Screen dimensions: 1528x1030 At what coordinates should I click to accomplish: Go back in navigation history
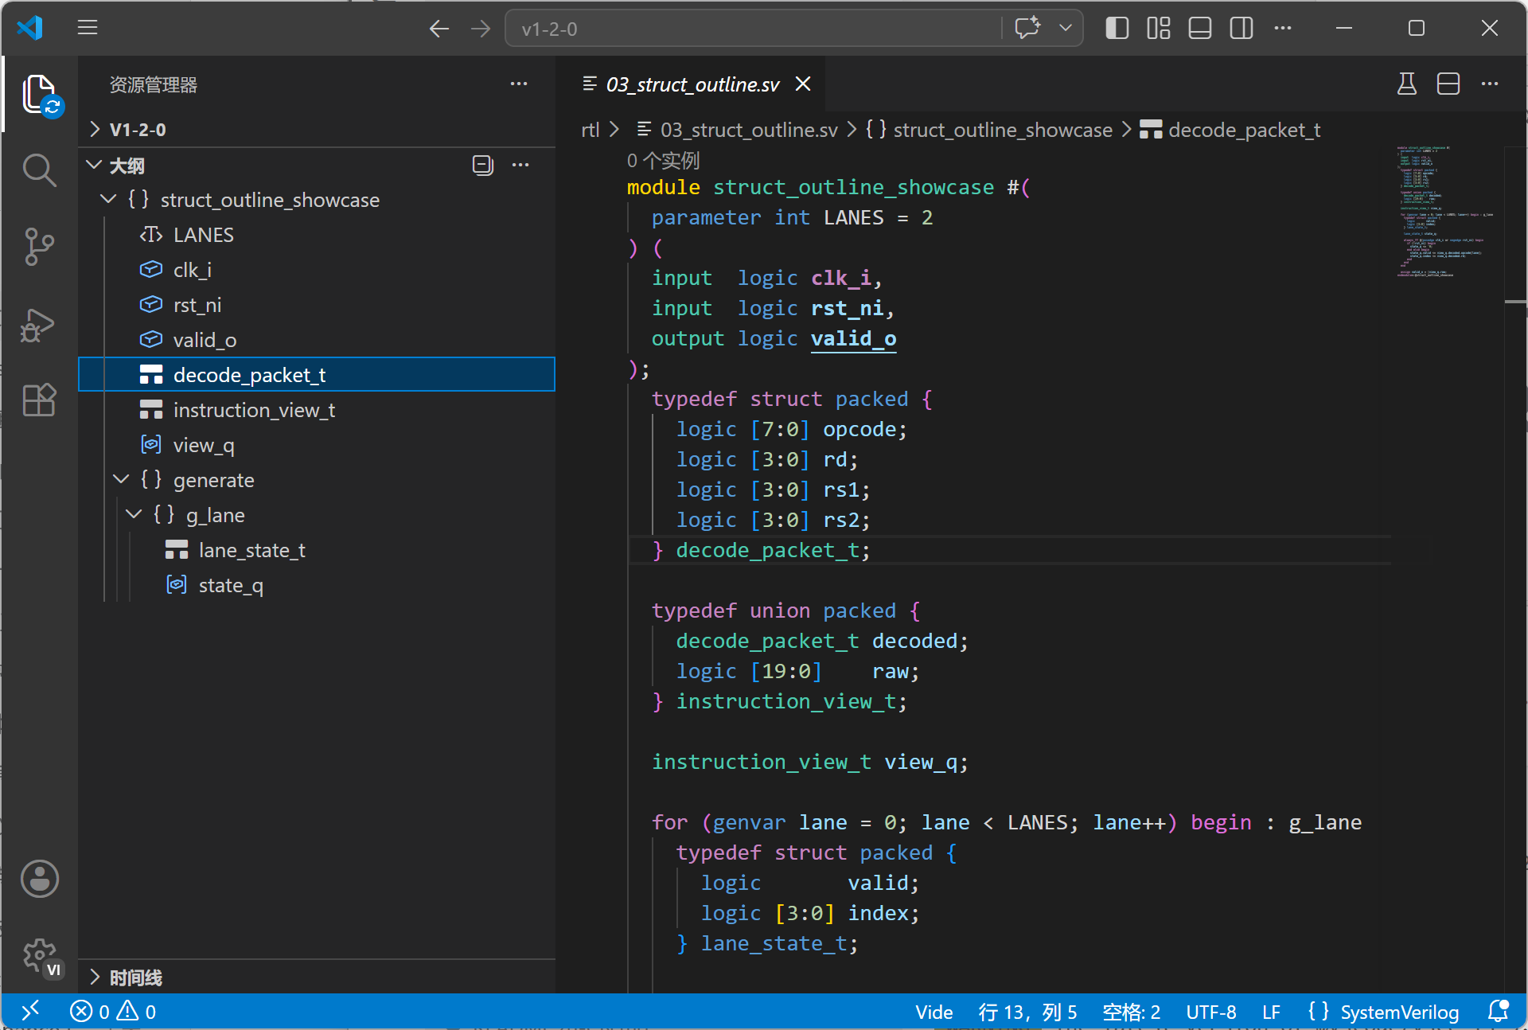pos(439,29)
